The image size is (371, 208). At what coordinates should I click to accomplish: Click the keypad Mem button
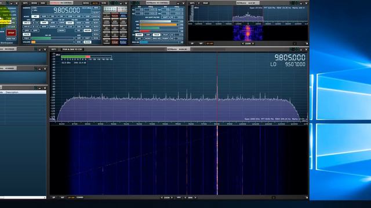coord(123,16)
